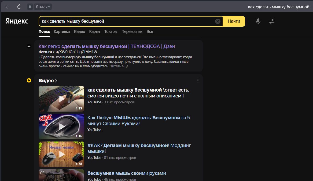Open the three-dot menu of the Видео block
The image size is (313, 181).
(x=198, y=80)
